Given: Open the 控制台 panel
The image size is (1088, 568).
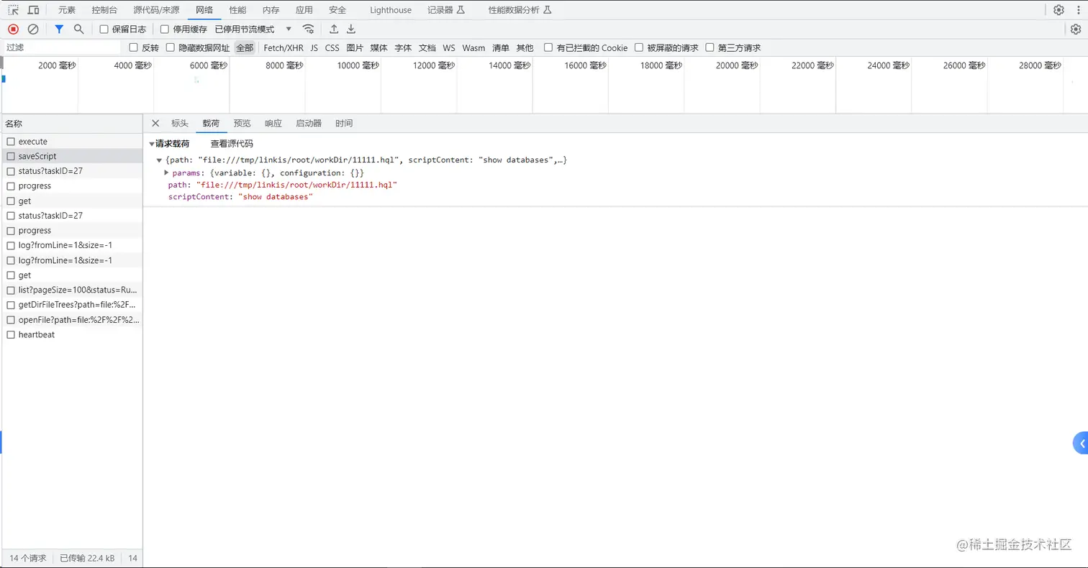Looking at the screenshot, I should tap(105, 10).
